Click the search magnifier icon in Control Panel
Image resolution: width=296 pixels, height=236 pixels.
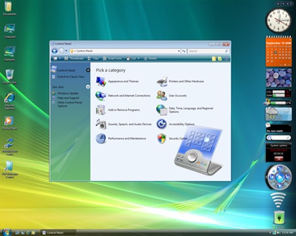coord(226,51)
